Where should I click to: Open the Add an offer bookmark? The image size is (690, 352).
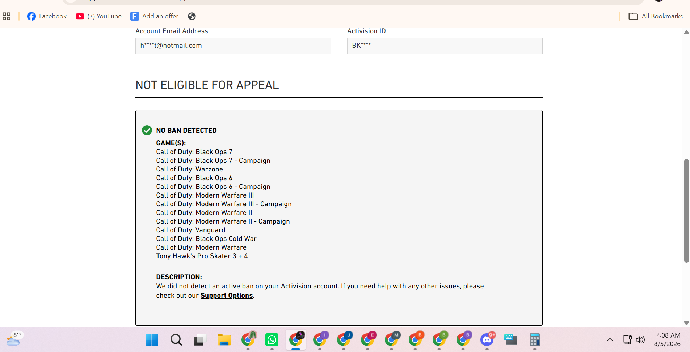pyautogui.click(x=155, y=16)
